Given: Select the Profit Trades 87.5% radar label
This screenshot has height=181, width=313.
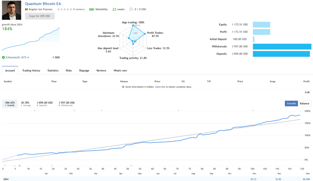Looking at the screenshot, I should [x=155, y=34].
